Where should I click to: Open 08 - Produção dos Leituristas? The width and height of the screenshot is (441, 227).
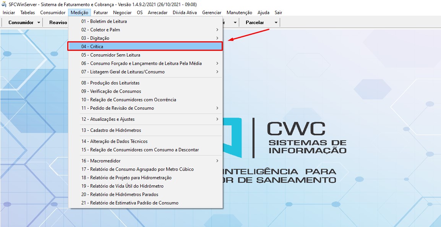point(111,83)
